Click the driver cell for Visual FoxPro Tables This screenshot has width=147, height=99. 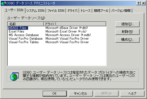pos(67,42)
